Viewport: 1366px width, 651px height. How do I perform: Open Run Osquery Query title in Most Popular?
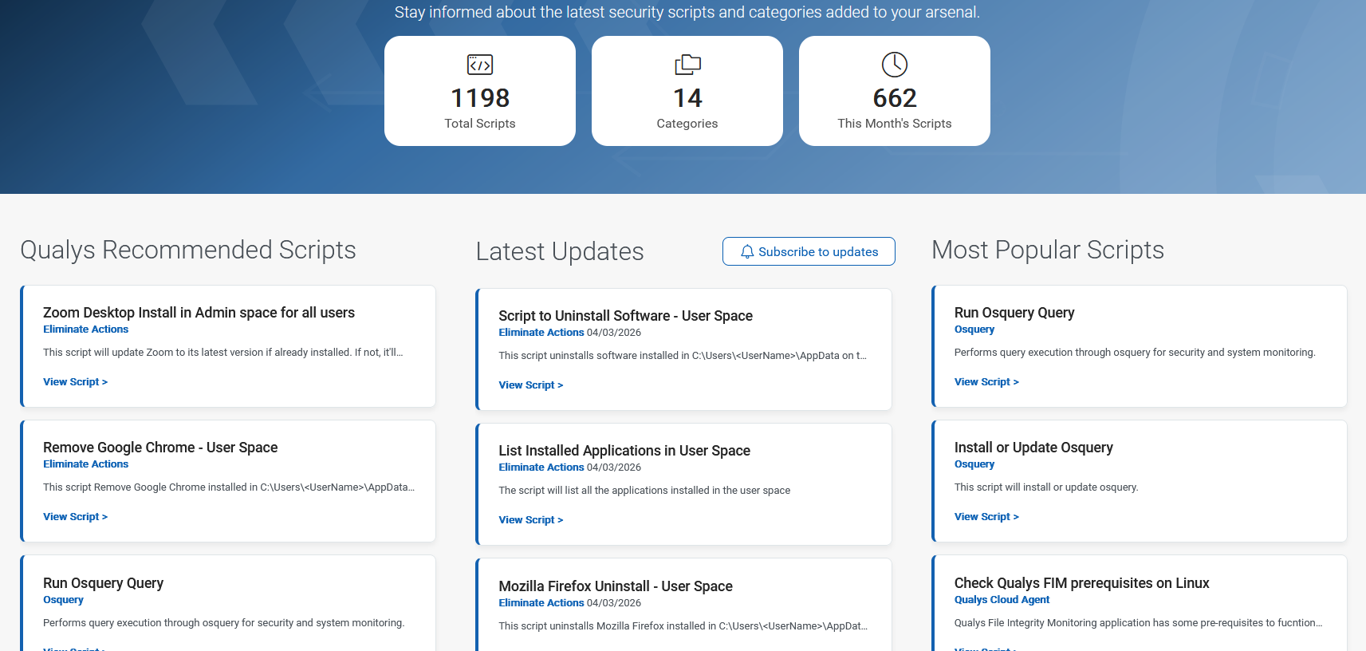(1014, 313)
